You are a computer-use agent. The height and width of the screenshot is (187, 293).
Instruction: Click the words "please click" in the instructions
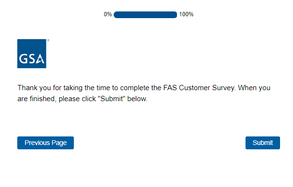[77, 99]
